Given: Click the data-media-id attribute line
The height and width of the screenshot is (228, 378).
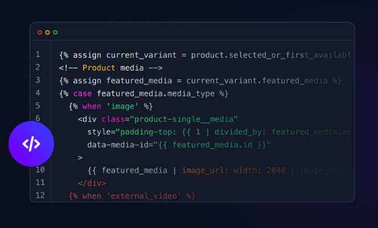Looking at the screenshot, I should [178, 145].
